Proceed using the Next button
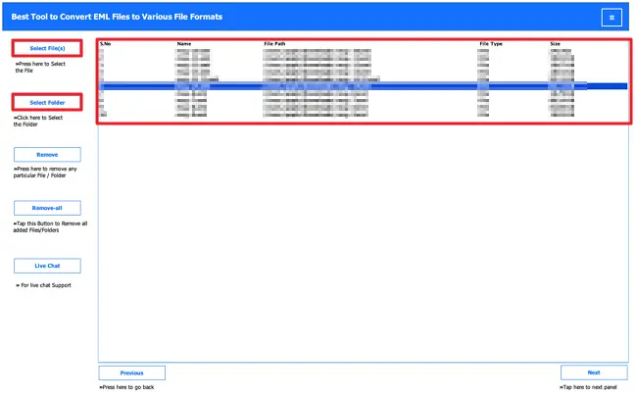 click(x=594, y=372)
